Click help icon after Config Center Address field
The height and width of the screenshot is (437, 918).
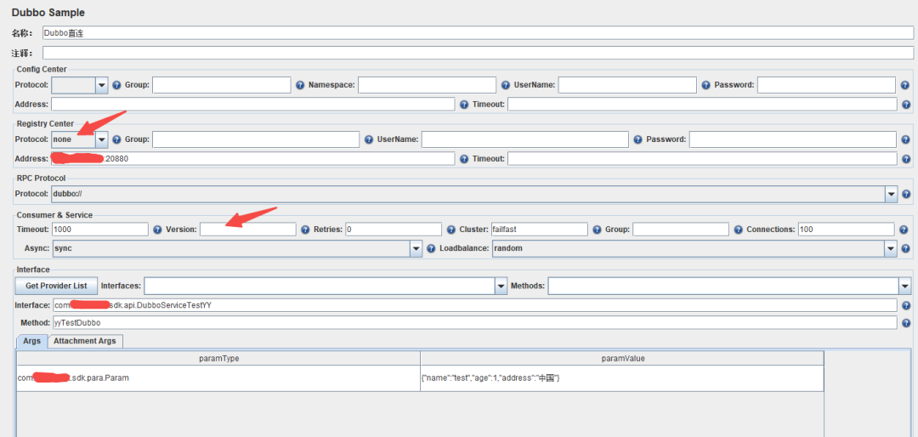pos(464,105)
